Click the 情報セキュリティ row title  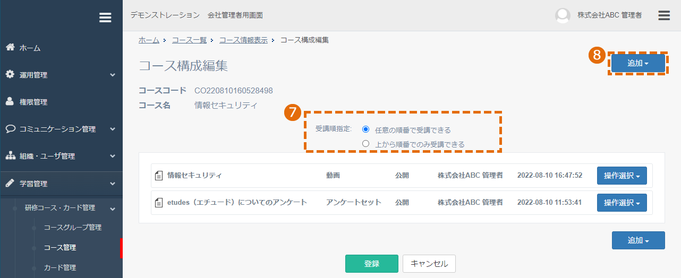(x=194, y=176)
